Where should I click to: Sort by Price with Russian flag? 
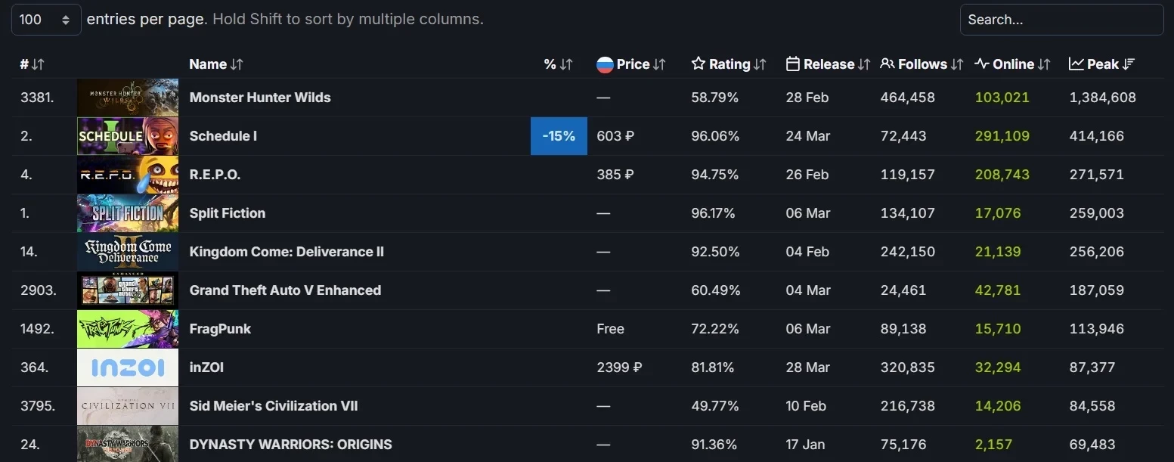point(631,64)
